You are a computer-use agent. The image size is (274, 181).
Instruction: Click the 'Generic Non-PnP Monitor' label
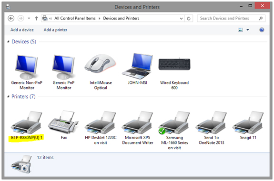point(27,85)
